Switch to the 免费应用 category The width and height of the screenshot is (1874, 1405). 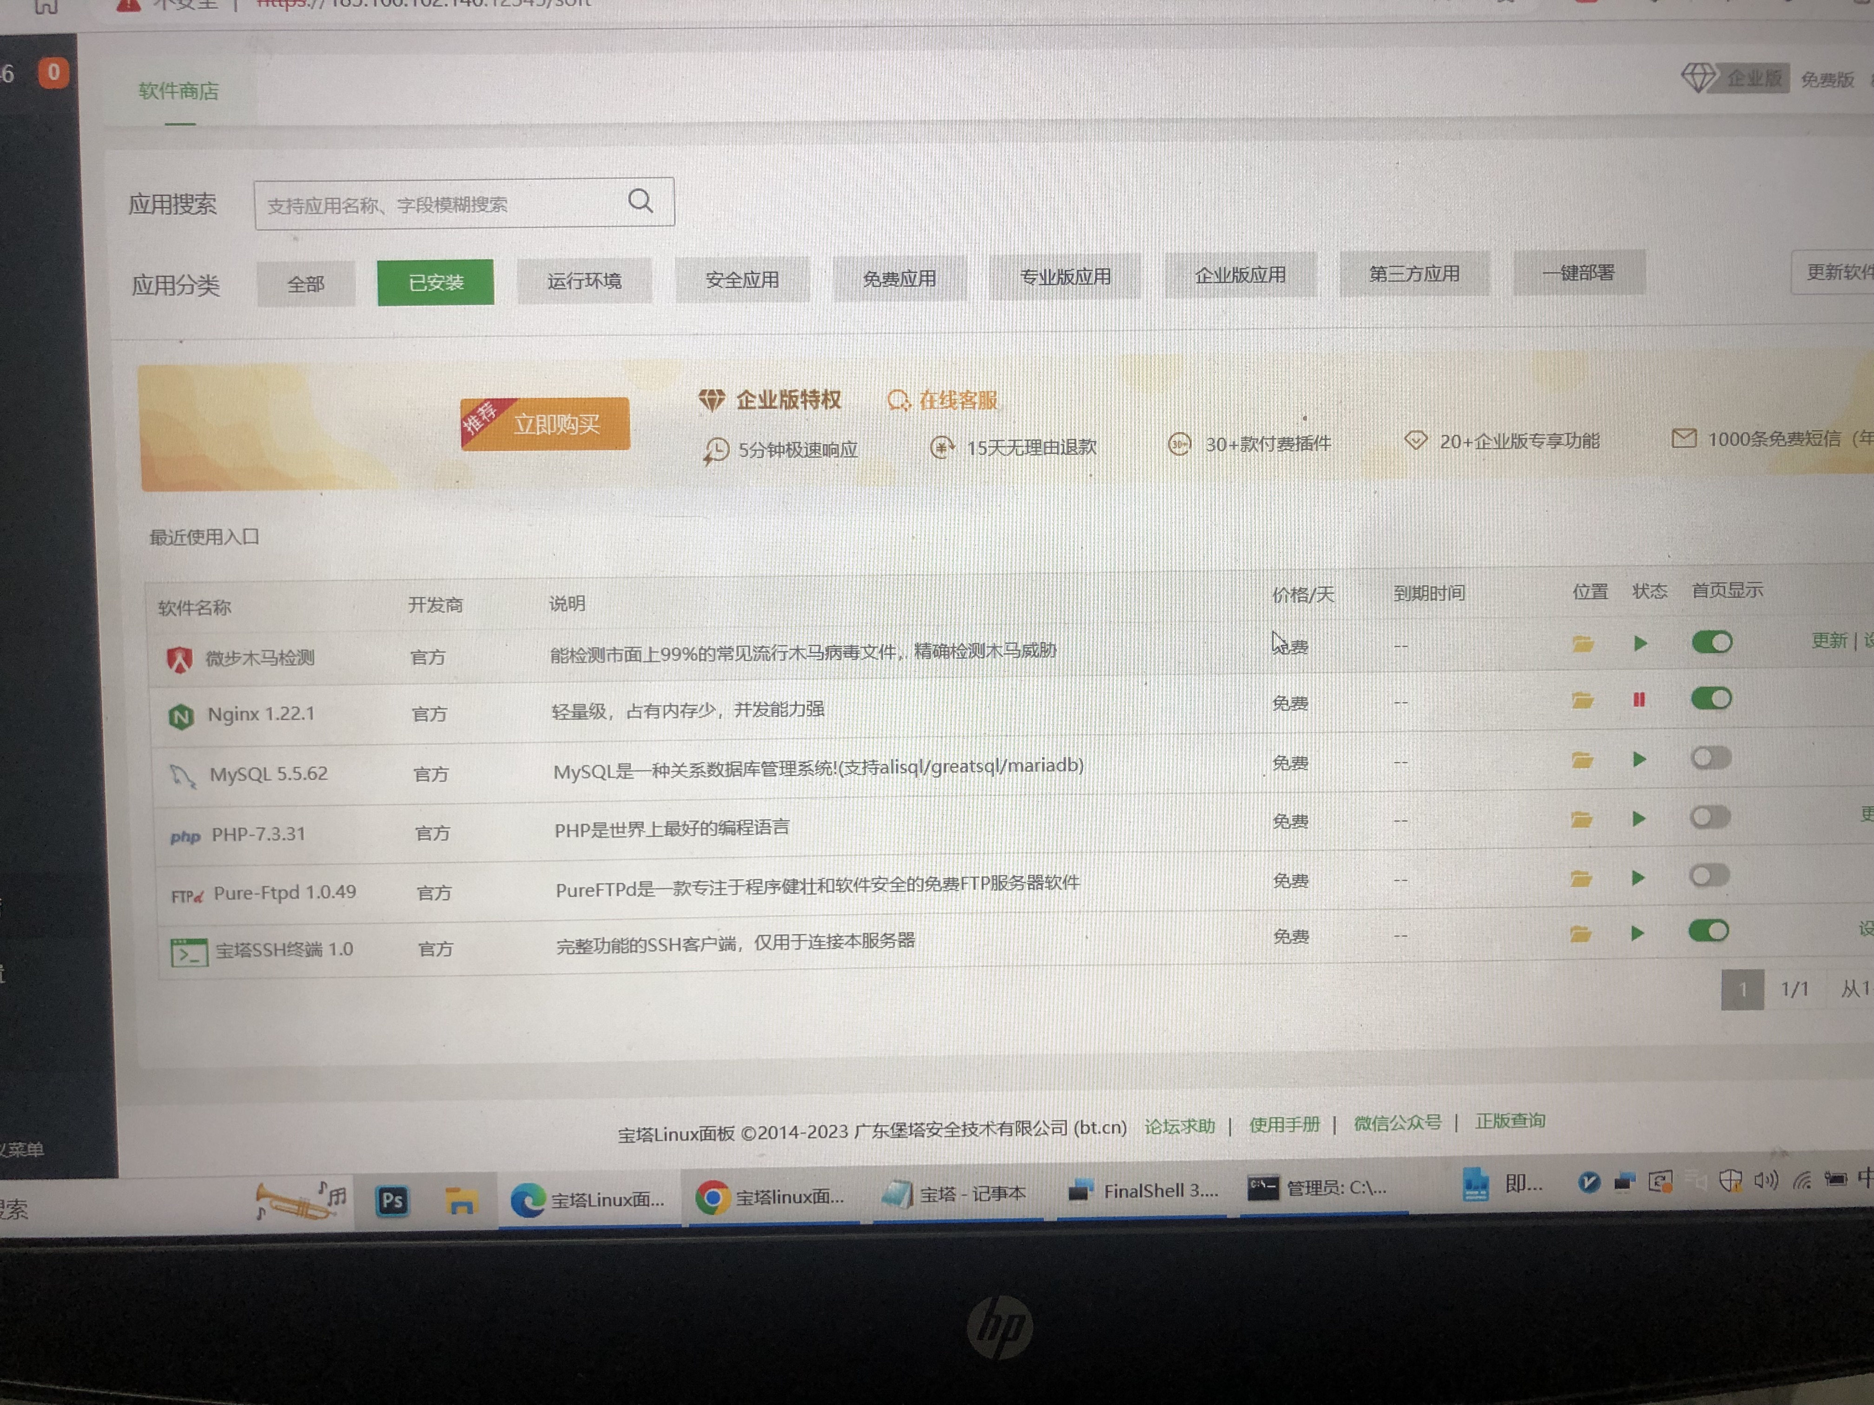[x=899, y=279]
